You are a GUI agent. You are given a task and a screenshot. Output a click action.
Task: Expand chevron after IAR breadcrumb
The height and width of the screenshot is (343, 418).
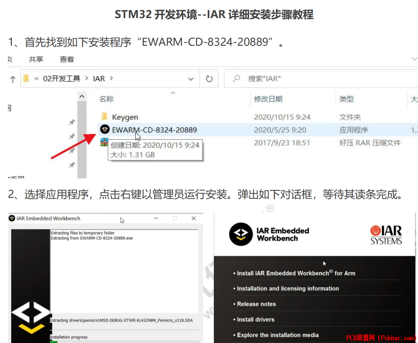112,78
